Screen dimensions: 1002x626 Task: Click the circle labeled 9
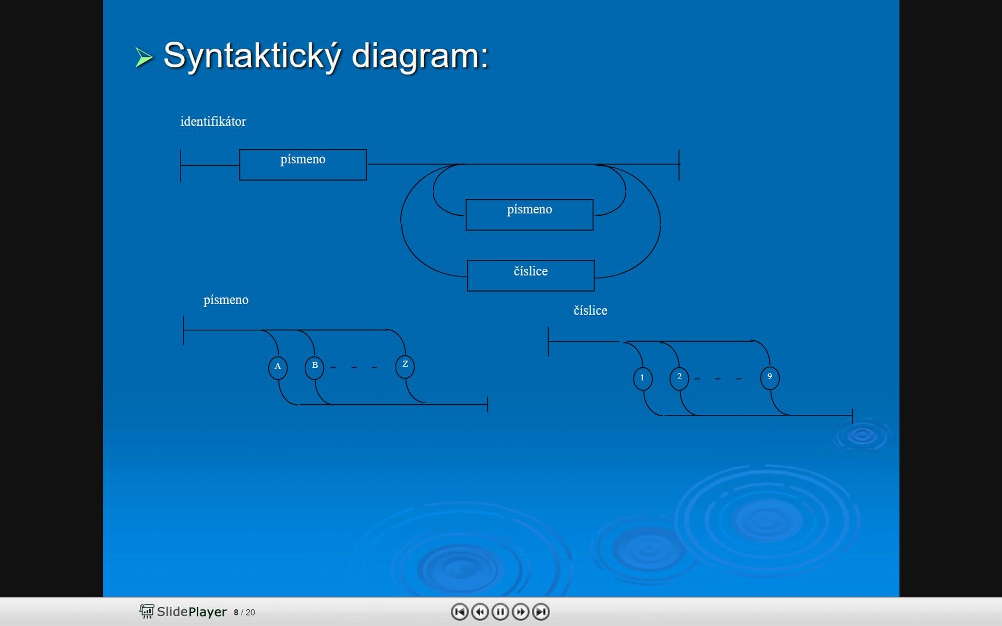[x=770, y=378]
